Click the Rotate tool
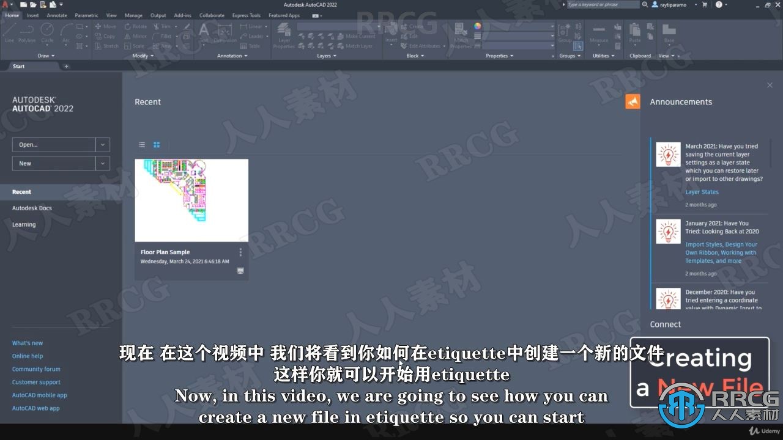The image size is (783, 440). 135,26
